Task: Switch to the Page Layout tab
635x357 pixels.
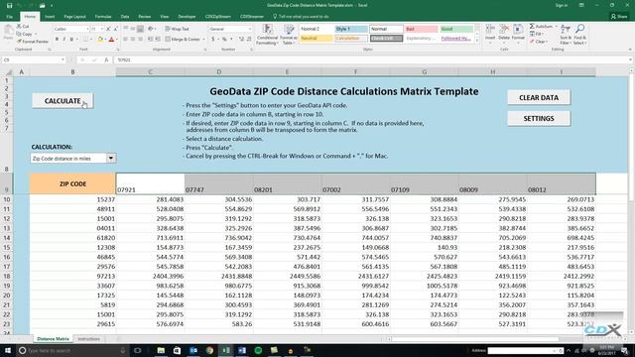Action: click(74, 17)
